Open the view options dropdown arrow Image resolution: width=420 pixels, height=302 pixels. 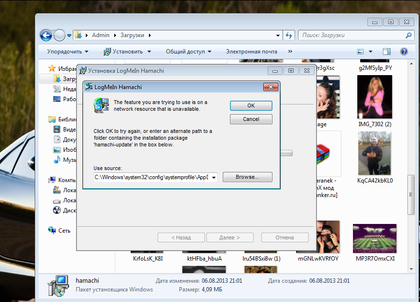point(370,52)
